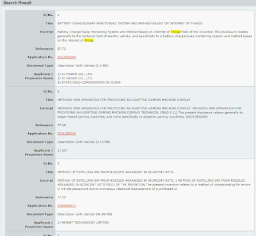The image size is (256, 236).
Task: Click the first highlighted 'Things' word in result 1 excerpt
Action: pos(175,32)
